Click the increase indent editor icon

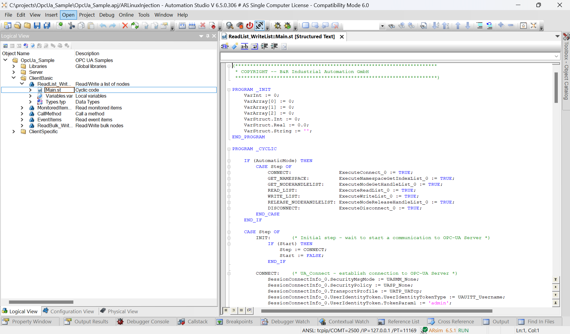(x=264, y=46)
